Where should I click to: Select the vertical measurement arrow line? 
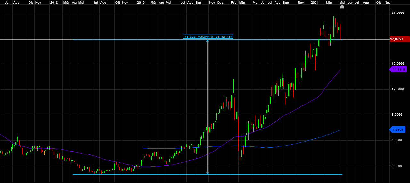point(208,107)
